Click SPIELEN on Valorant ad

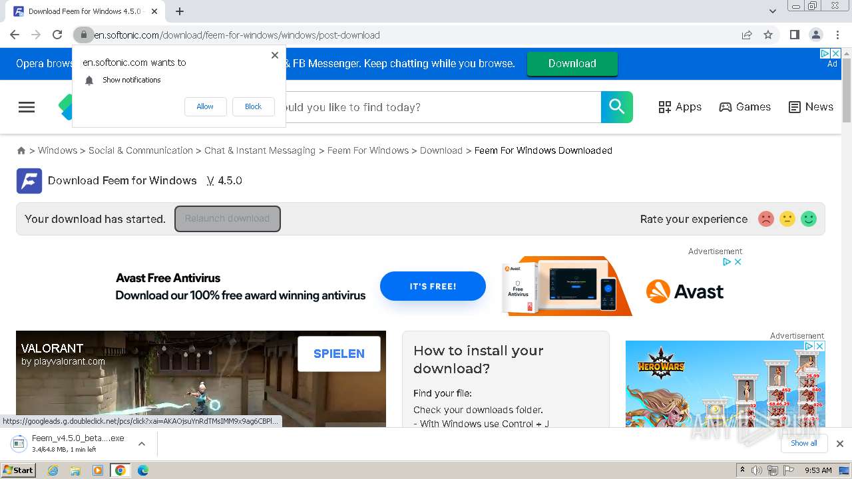tap(339, 354)
